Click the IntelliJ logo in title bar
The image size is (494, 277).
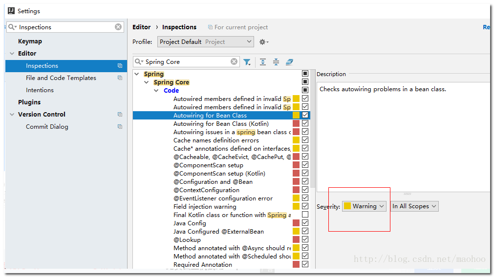click(x=11, y=11)
